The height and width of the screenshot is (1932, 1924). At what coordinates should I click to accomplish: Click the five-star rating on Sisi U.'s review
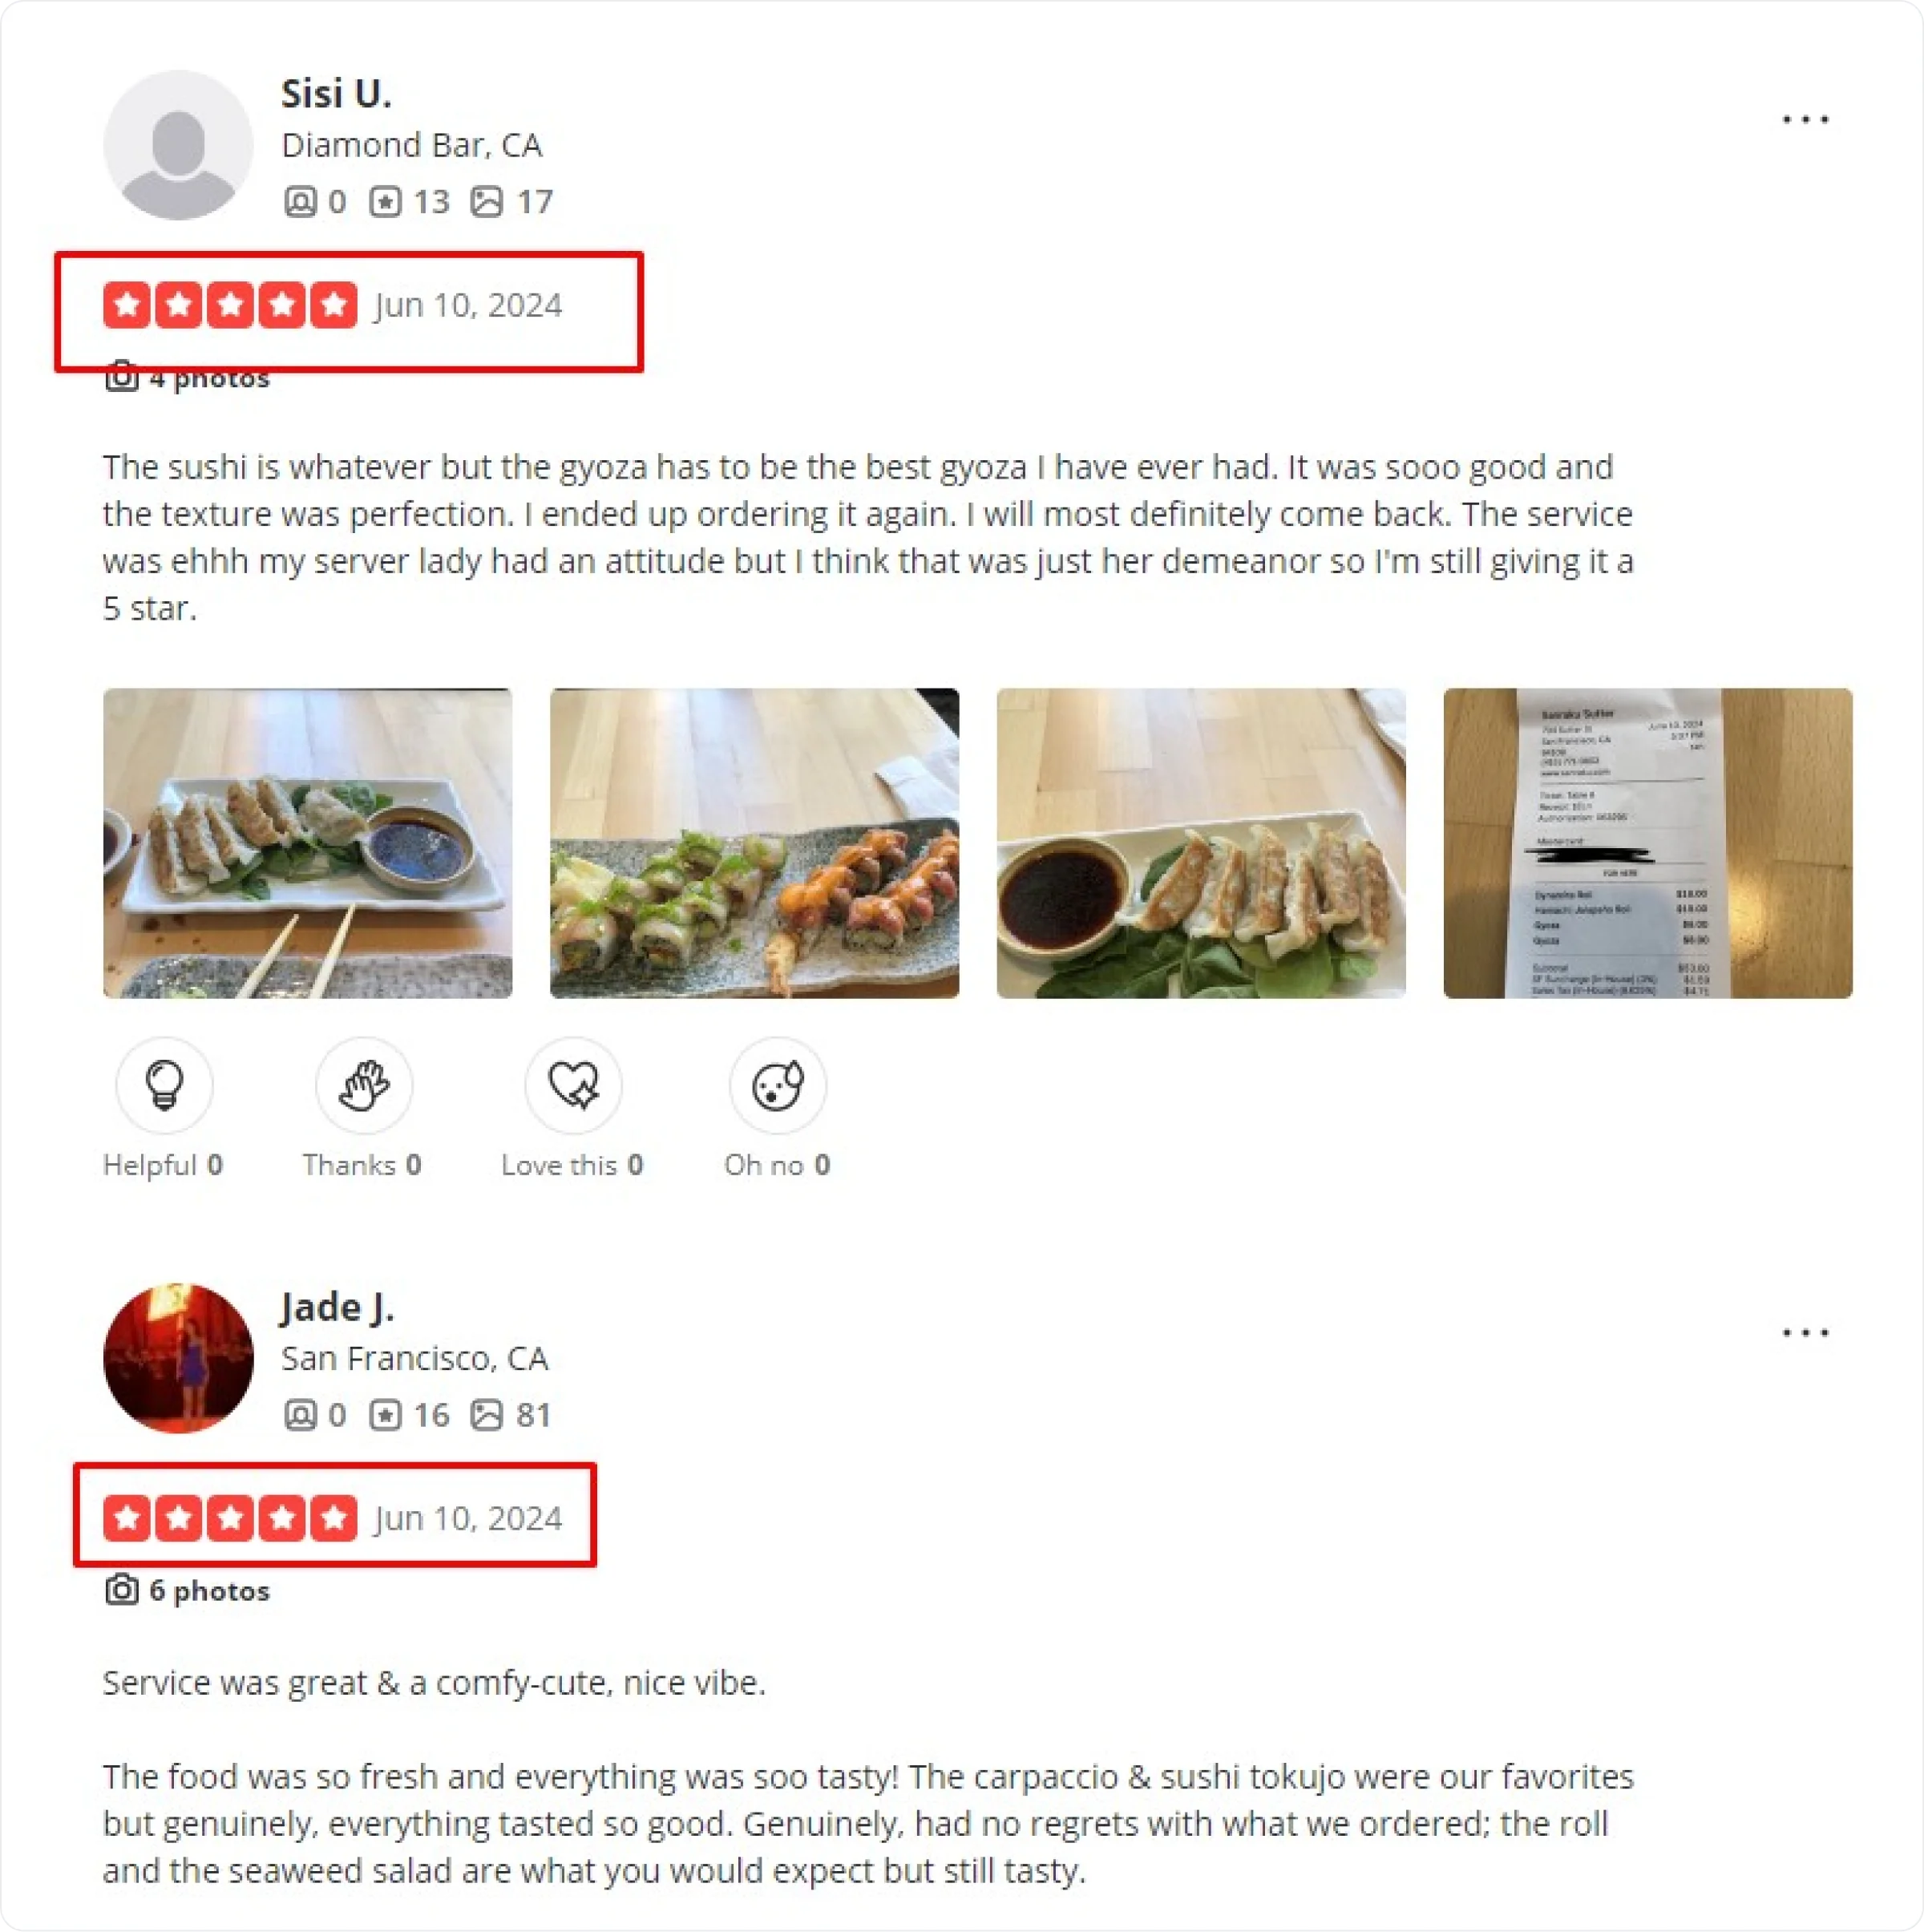[x=230, y=305]
